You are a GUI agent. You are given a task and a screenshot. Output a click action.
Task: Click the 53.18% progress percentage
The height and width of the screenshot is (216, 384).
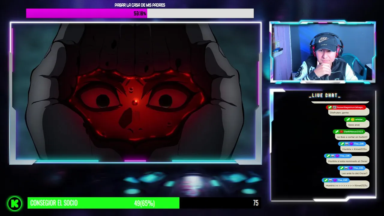tap(140, 13)
